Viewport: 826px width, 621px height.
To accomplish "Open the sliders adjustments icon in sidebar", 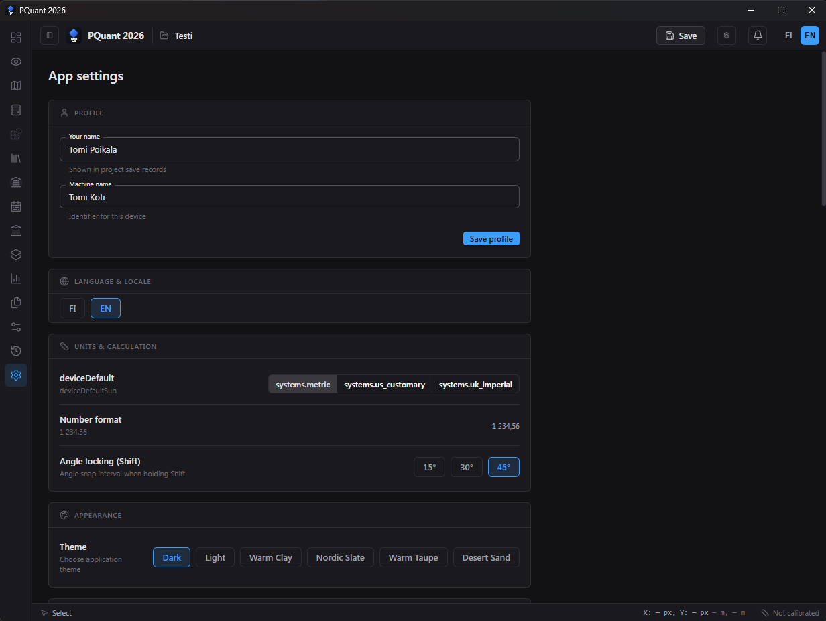I will 16,327.
